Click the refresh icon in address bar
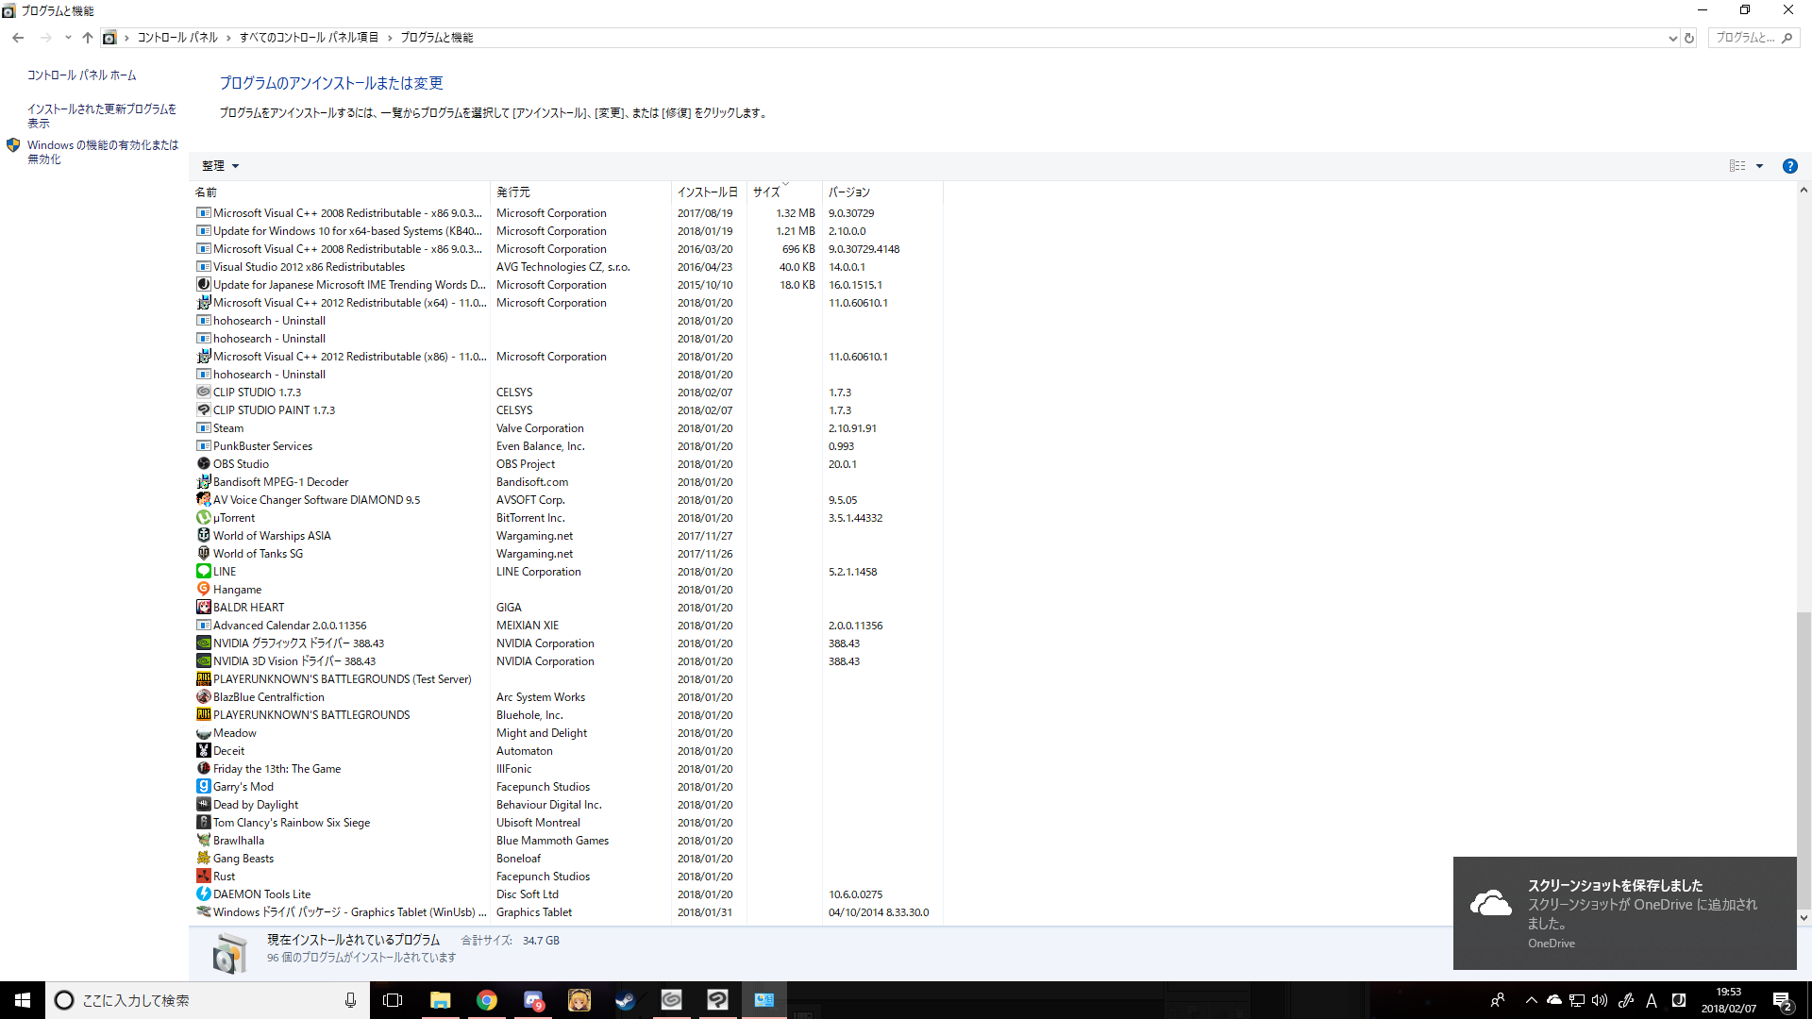The width and height of the screenshot is (1812, 1019). [1689, 38]
